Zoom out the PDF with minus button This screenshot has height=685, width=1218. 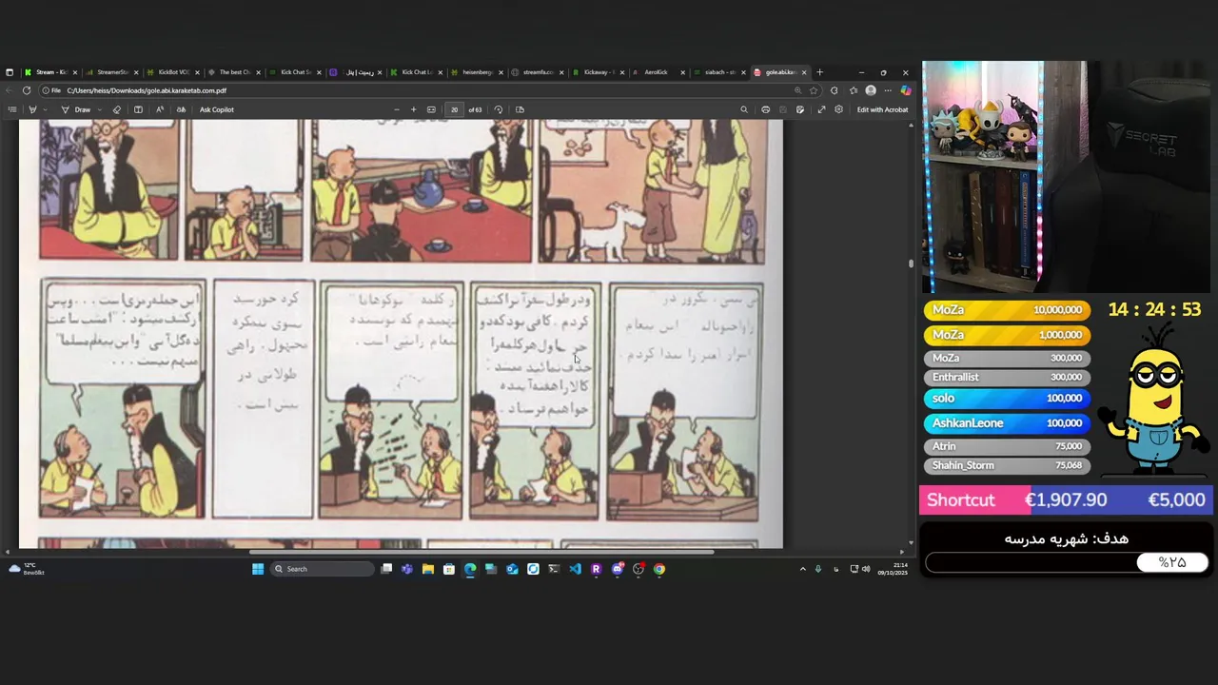[x=397, y=109]
